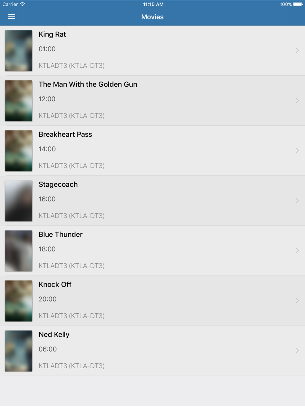The image size is (305, 407).
Task: Open Ned Kelly details via chevron
Action: coord(297,351)
